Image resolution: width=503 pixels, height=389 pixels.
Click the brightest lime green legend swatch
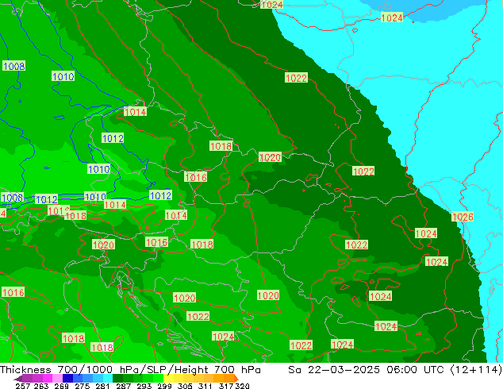tap(159, 379)
